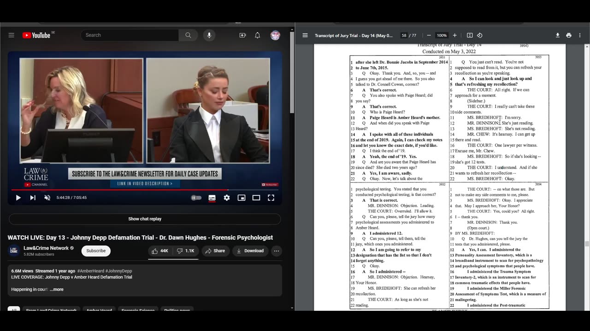Screen dimensions: 590x331
Task: Toggle the PDF viewer sidebar menu
Action: 305,35
